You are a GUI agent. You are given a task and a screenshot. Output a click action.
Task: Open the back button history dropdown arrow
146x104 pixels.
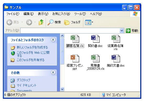[22, 22]
